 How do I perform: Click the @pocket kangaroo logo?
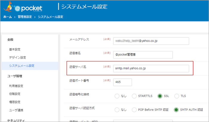(23, 7)
